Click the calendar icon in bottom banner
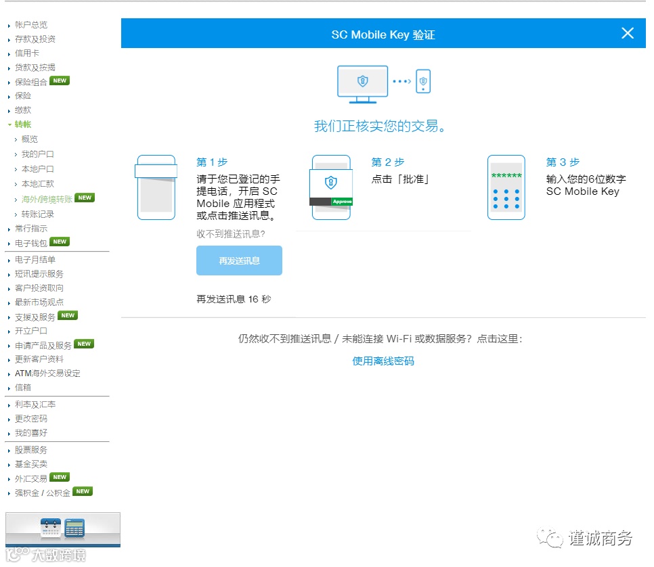The height and width of the screenshot is (567, 654). (x=51, y=528)
